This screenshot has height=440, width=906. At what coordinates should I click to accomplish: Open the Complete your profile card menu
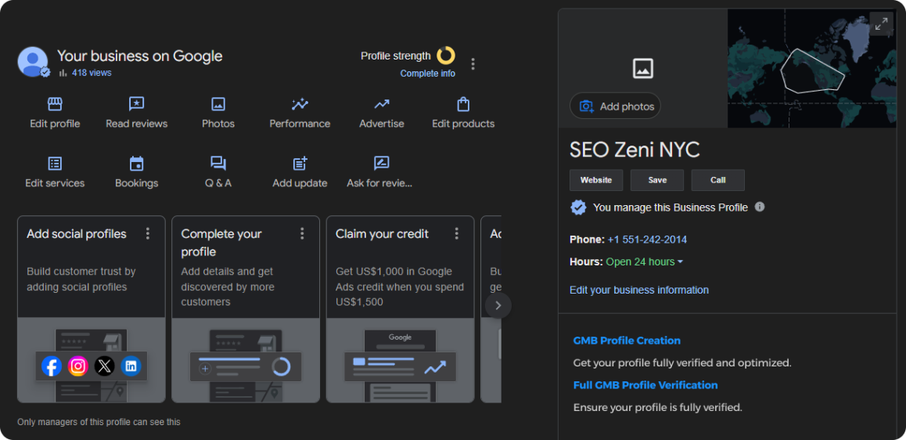coord(302,233)
